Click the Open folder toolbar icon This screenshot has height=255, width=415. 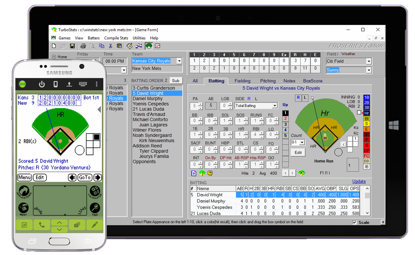tap(63, 46)
